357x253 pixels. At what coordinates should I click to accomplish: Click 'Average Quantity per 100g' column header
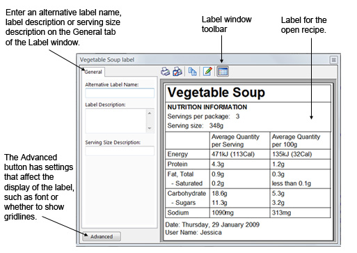click(x=296, y=141)
